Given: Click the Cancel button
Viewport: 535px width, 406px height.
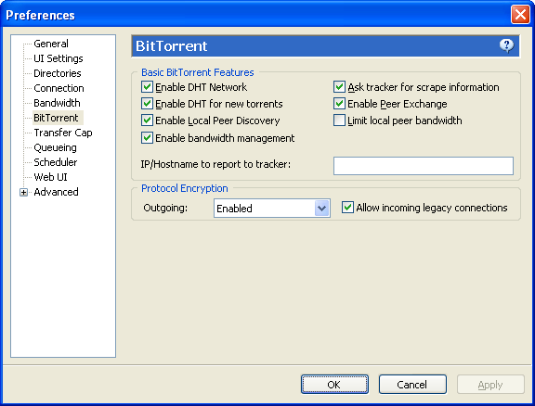Looking at the screenshot, I should coord(412,385).
